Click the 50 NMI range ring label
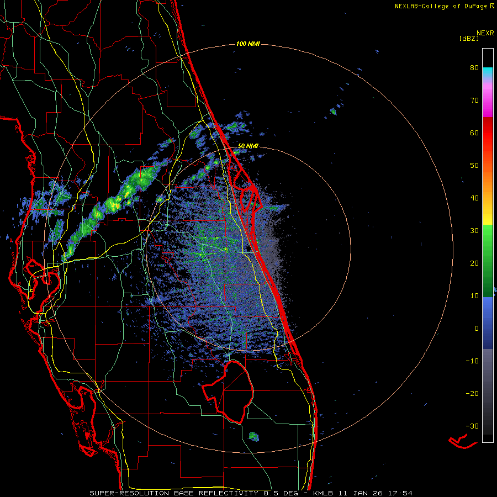 [248, 146]
